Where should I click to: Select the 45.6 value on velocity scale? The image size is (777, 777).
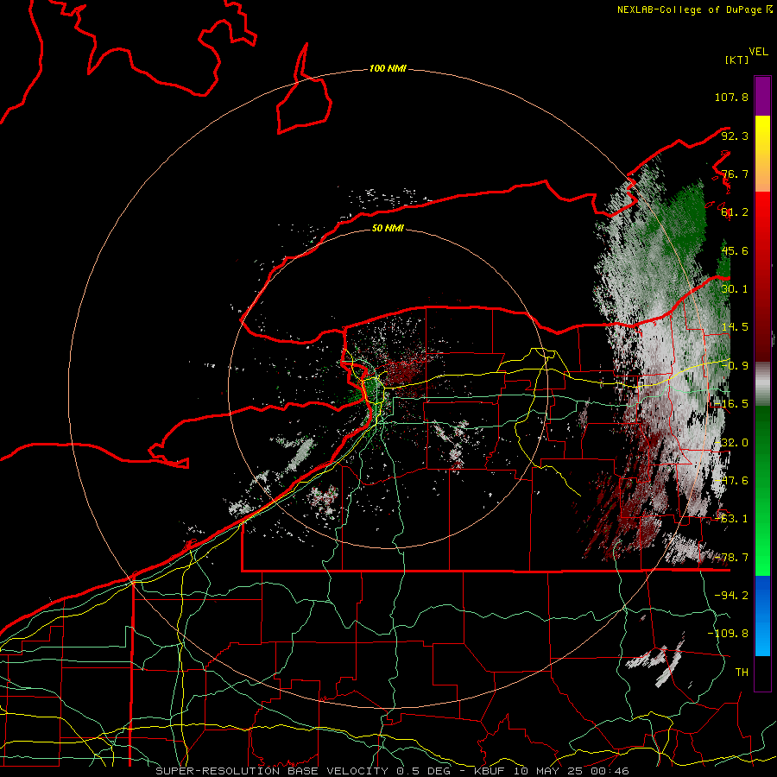735,250
